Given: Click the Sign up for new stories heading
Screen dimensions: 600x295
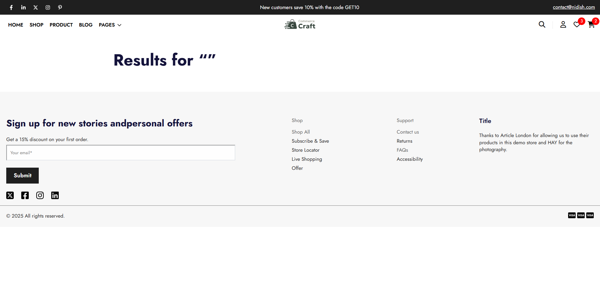Looking at the screenshot, I should [x=99, y=124].
